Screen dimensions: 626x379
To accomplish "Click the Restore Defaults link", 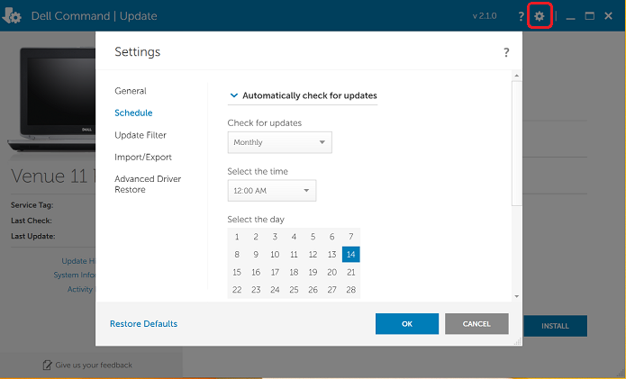I will point(143,324).
